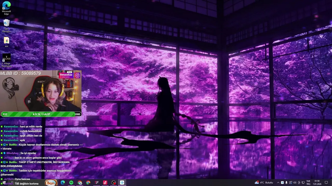332x186 pixels.
Task: Open TikTok from the taskbar
Action: point(105,183)
